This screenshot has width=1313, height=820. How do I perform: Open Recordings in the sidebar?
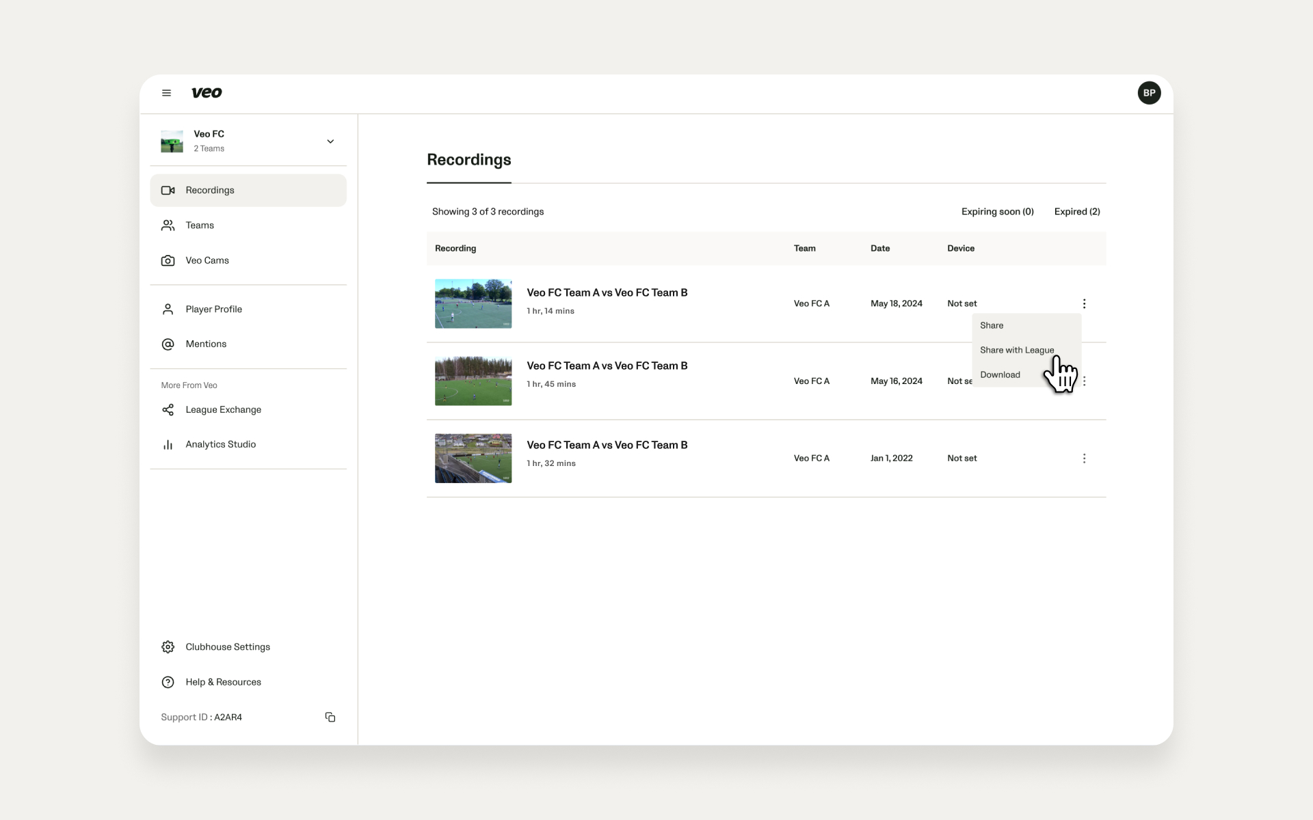pos(248,191)
